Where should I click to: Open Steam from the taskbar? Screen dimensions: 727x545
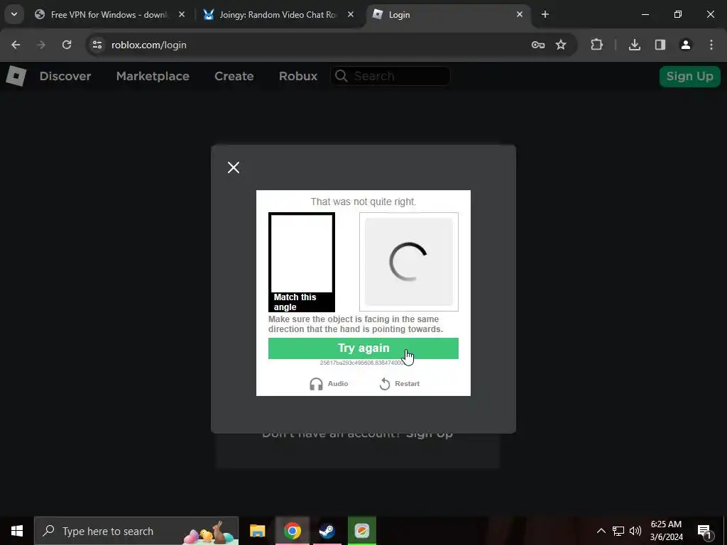[x=327, y=531]
